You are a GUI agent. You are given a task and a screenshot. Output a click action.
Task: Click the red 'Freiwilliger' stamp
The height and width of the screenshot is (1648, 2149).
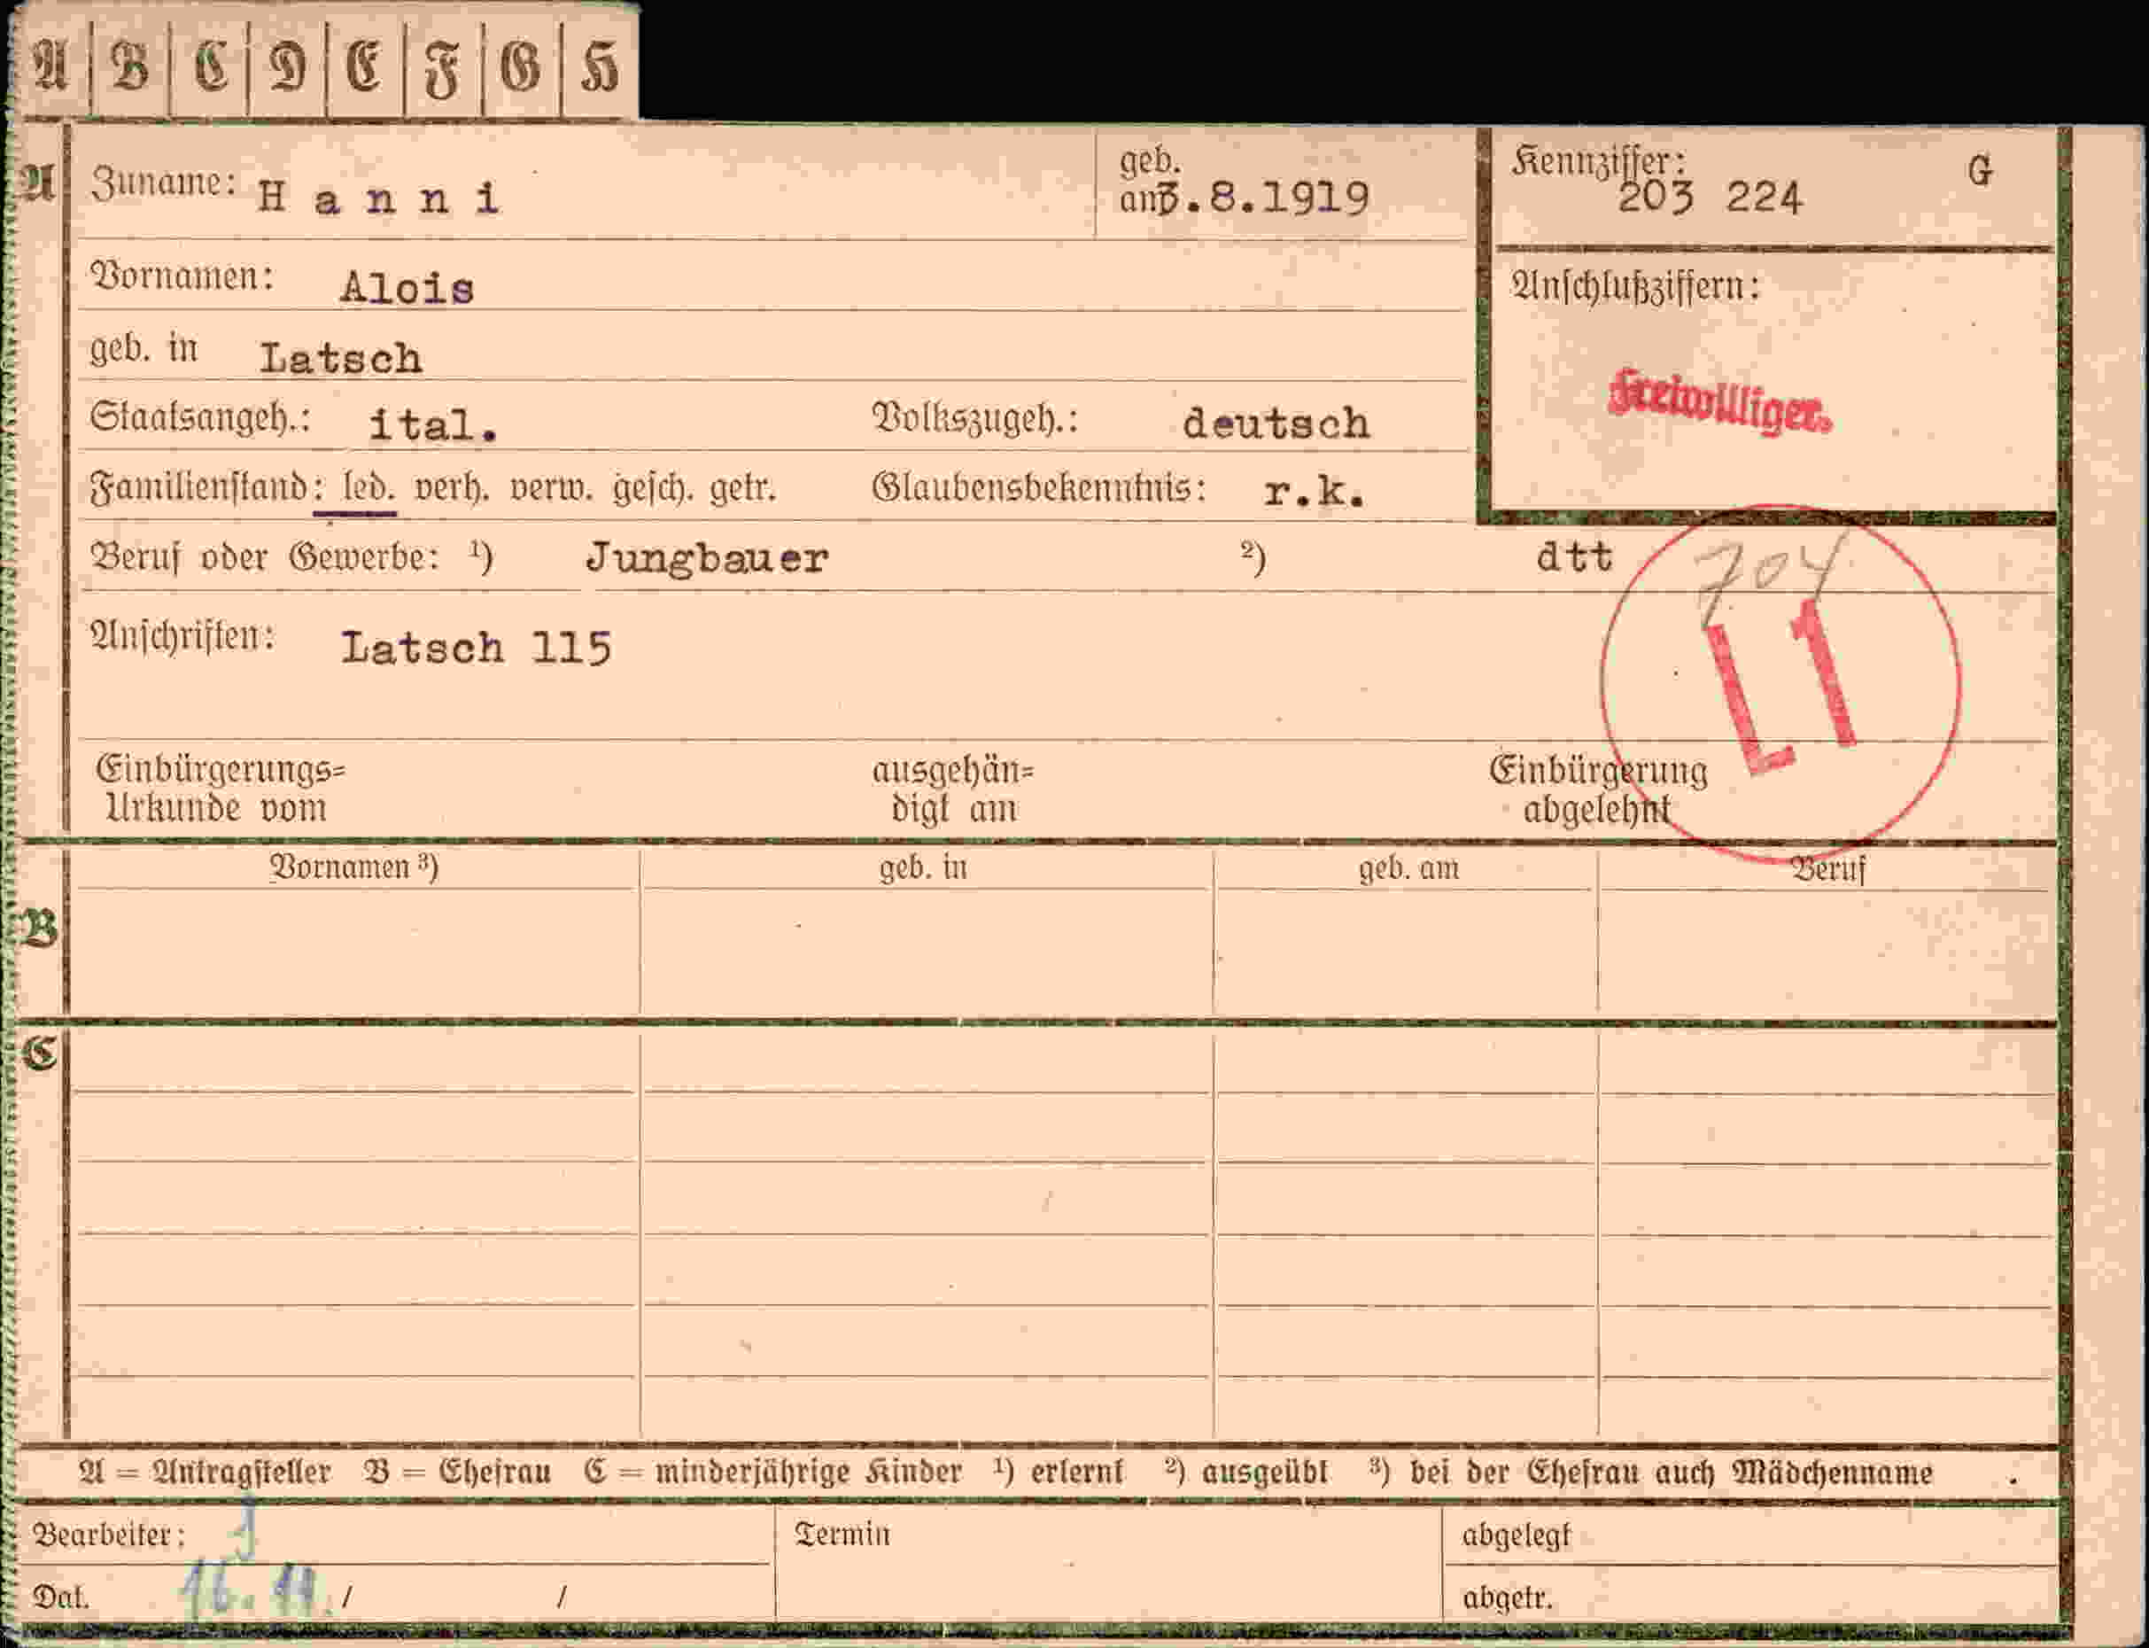pyautogui.click(x=1719, y=402)
